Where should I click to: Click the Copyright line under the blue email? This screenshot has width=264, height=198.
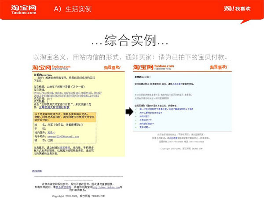pos(181,149)
